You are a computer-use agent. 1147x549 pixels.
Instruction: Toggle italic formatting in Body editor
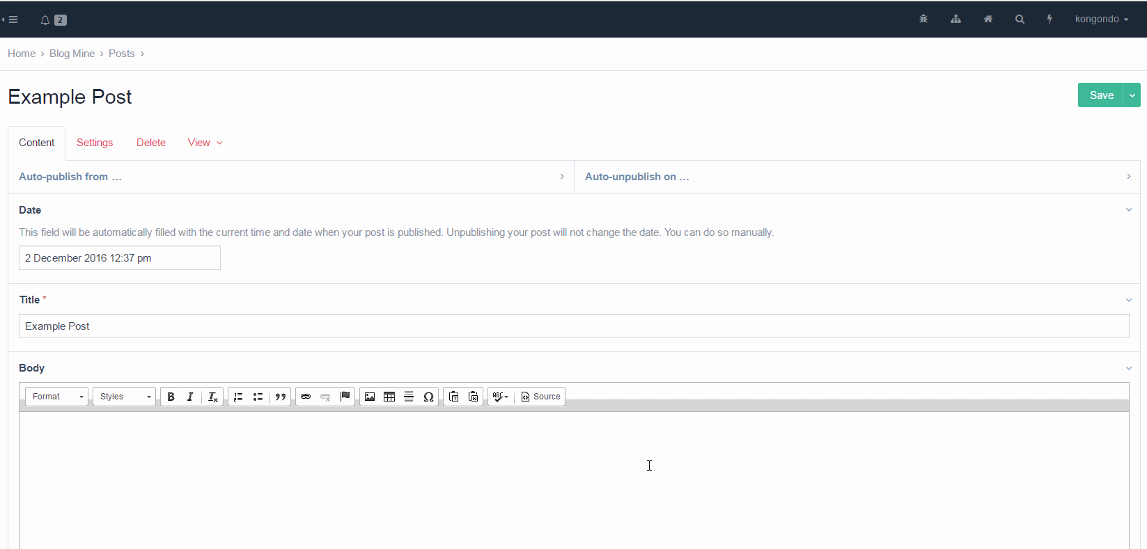tap(190, 397)
